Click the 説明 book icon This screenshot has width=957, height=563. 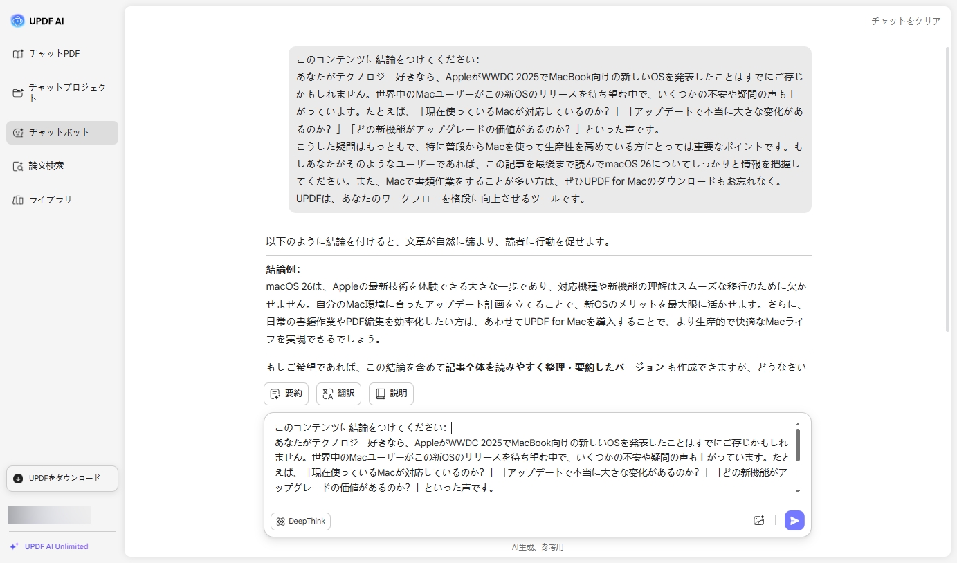[x=381, y=394]
